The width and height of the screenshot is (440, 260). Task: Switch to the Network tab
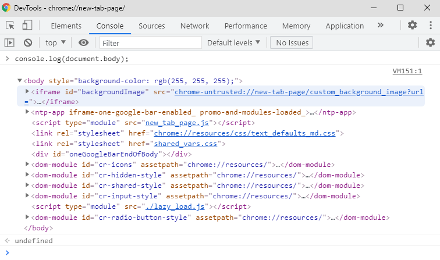194,26
